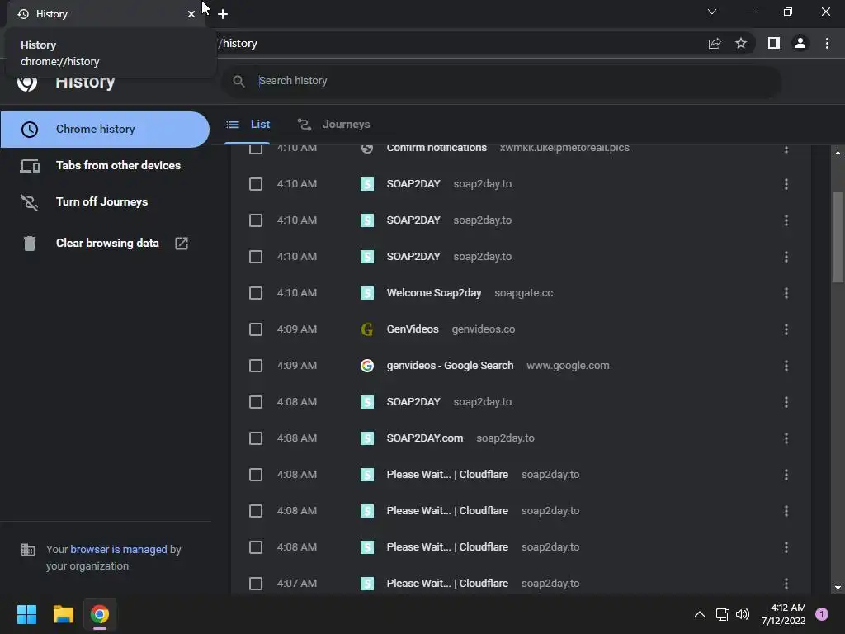Open the Chrome profile avatar icon
This screenshot has width=845, height=634.
[x=800, y=43]
